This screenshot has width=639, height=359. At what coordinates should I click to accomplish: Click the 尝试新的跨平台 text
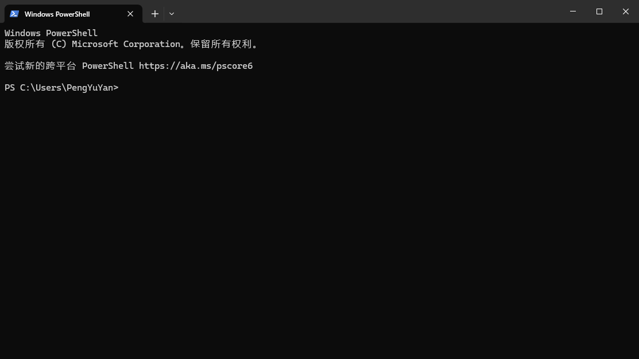[40, 66]
